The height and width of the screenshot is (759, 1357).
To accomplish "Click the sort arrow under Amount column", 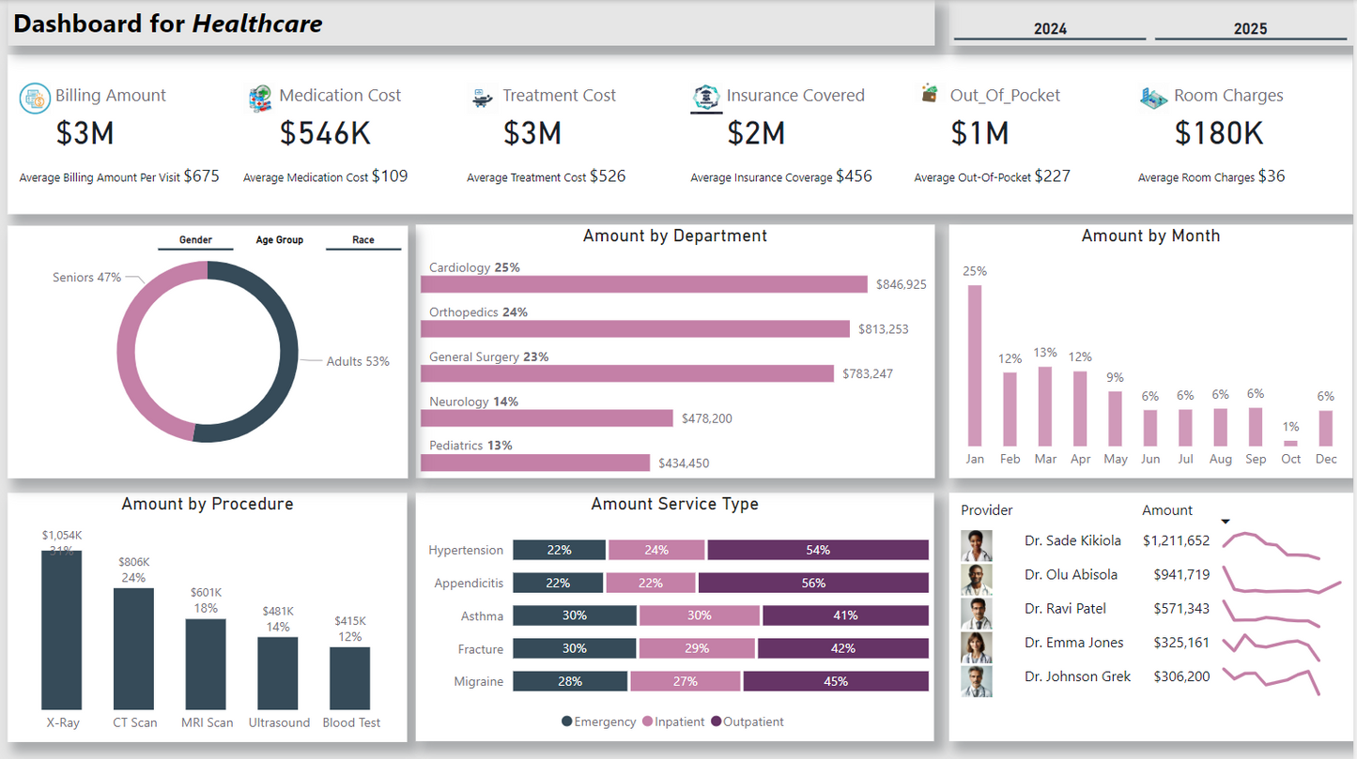I will [1225, 523].
